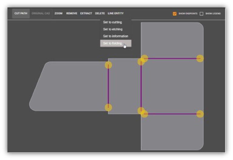The width and height of the screenshot is (233, 160).
Task: Click right endpoint of lower horizontal purple line
Action: point(200,114)
